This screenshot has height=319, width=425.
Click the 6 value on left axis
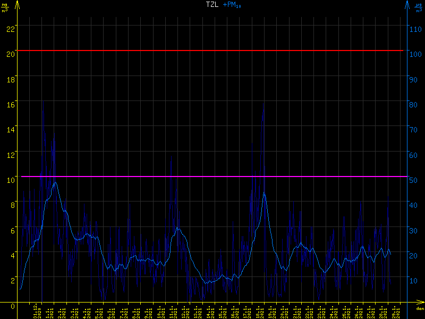click(12, 230)
